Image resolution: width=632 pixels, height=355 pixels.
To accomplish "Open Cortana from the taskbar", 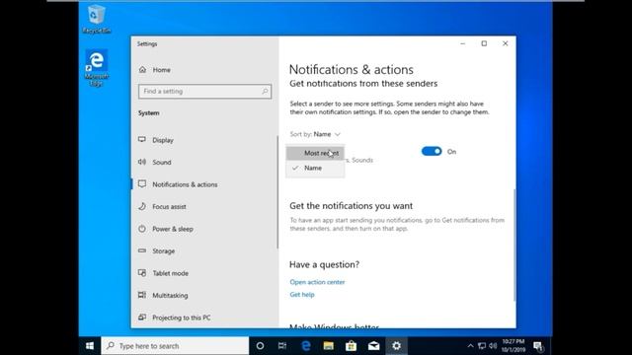I will pos(260,346).
